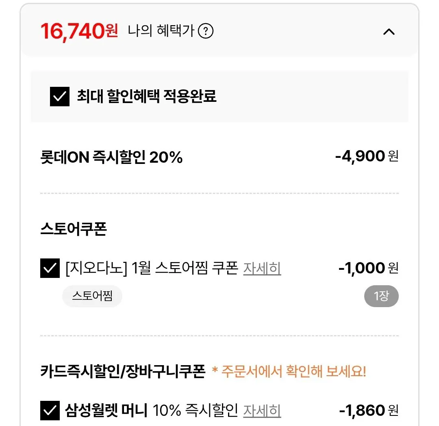Open 자세히 for 삼성월렛 머니 discount
This screenshot has width=439, height=426.
point(262,411)
